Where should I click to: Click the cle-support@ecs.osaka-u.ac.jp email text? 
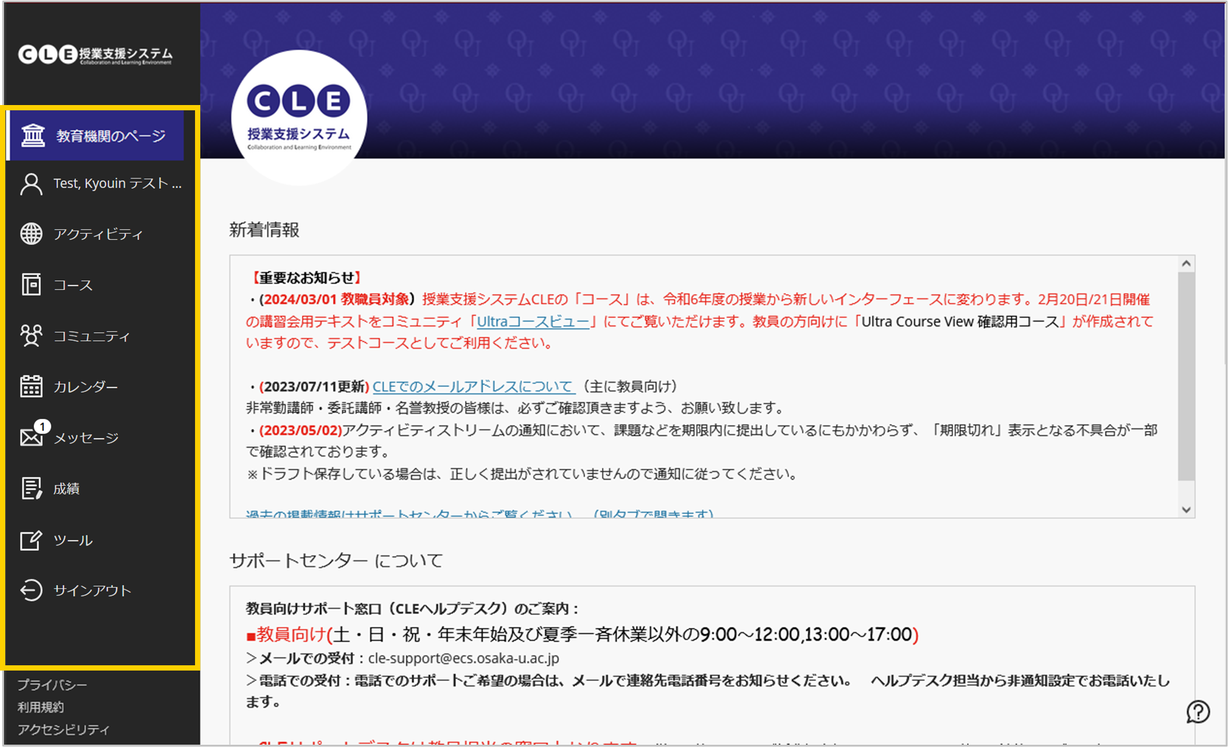(x=464, y=658)
